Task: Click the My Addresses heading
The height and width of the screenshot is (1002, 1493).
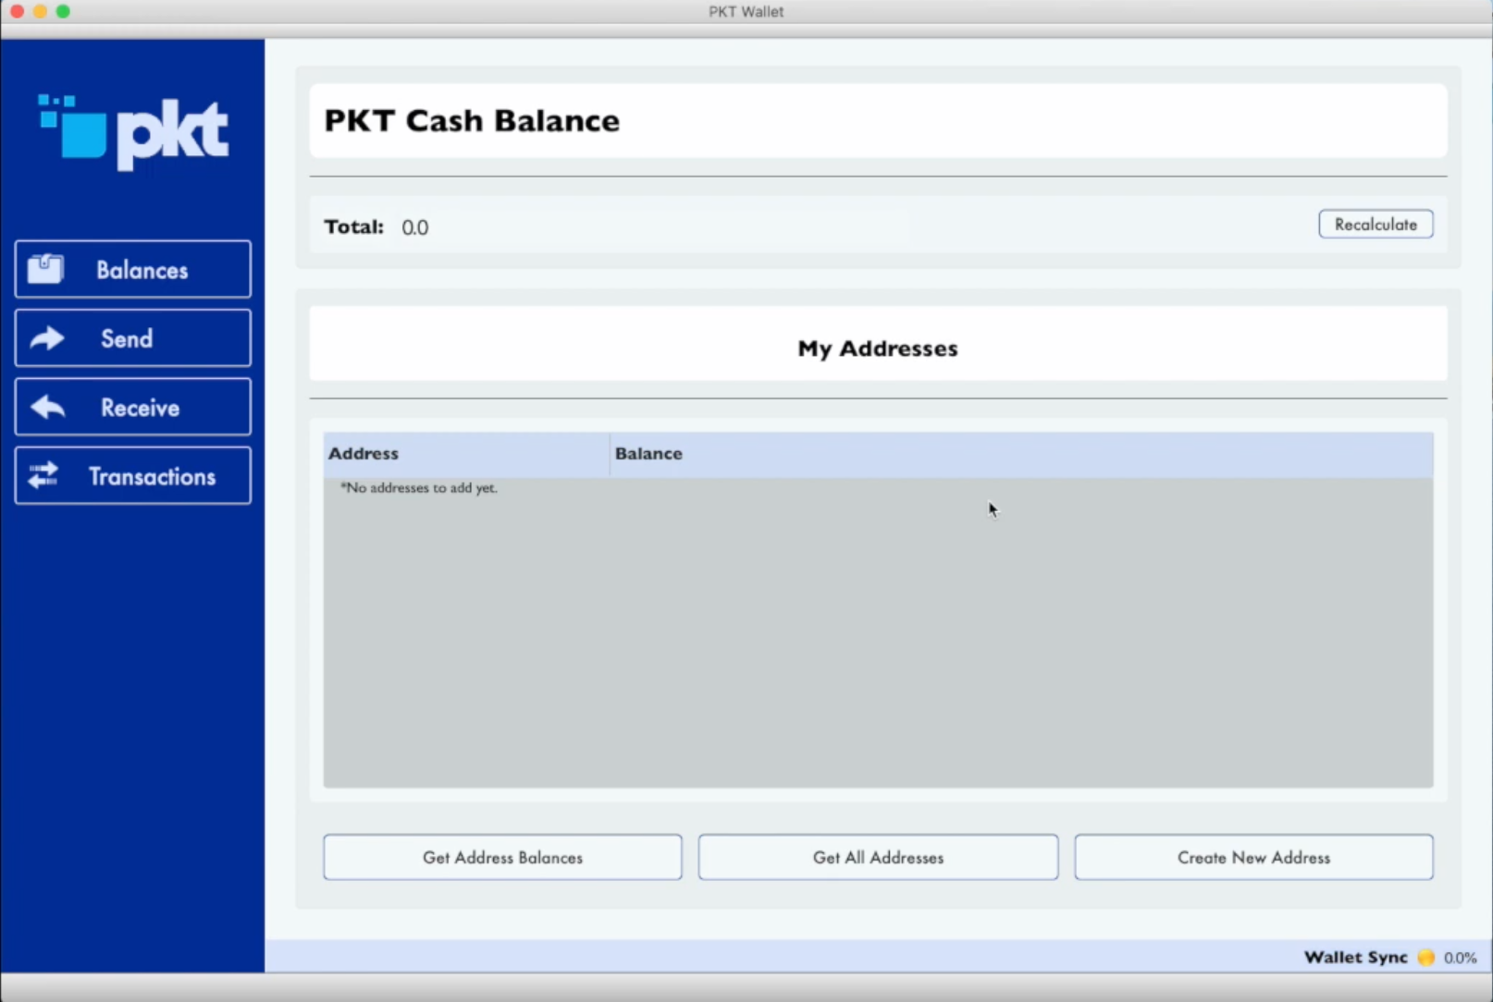Action: tap(877, 348)
